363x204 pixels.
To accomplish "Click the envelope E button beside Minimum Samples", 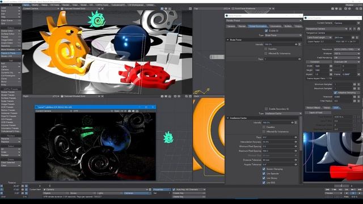I will (358, 84).
